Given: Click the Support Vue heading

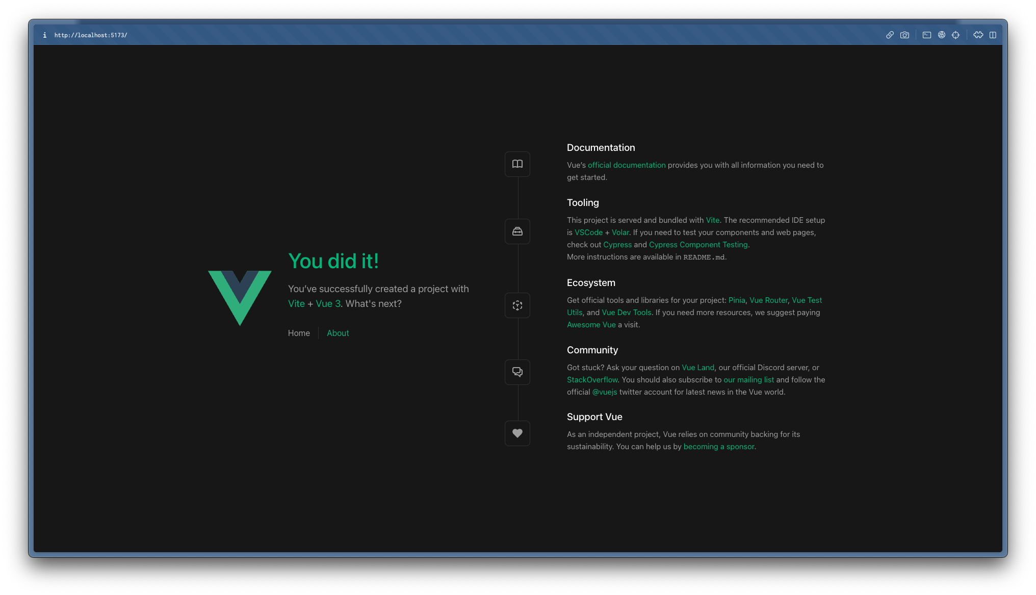Looking at the screenshot, I should click(594, 417).
